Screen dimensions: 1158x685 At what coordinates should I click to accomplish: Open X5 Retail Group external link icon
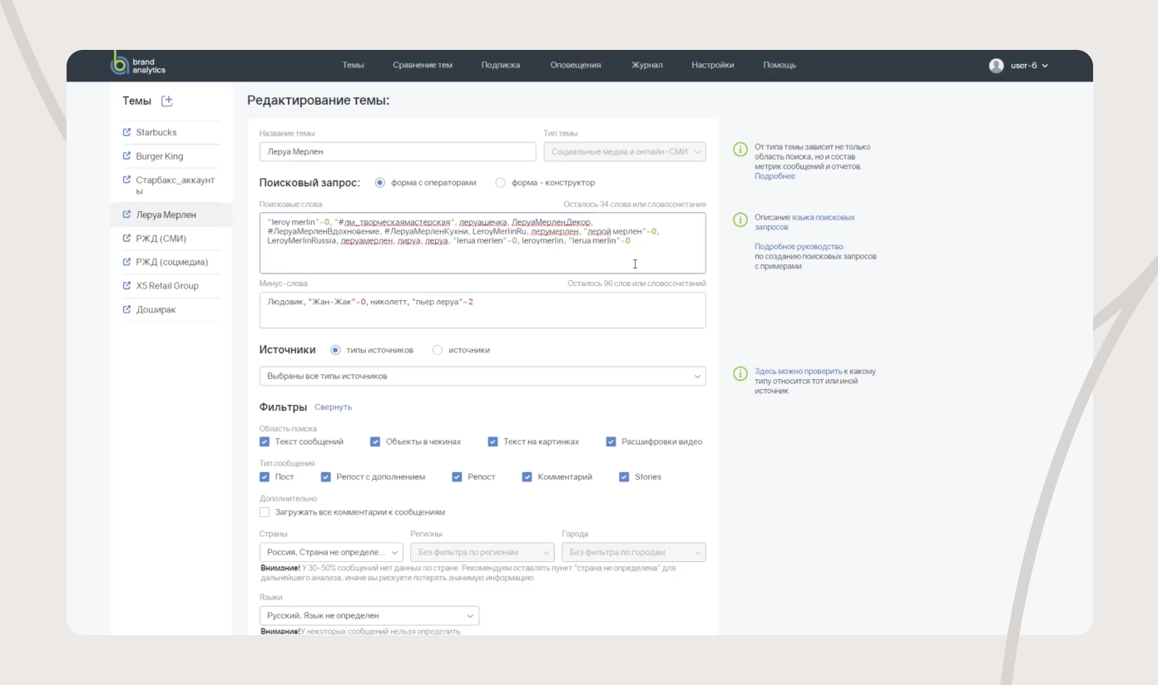click(x=127, y=286)
